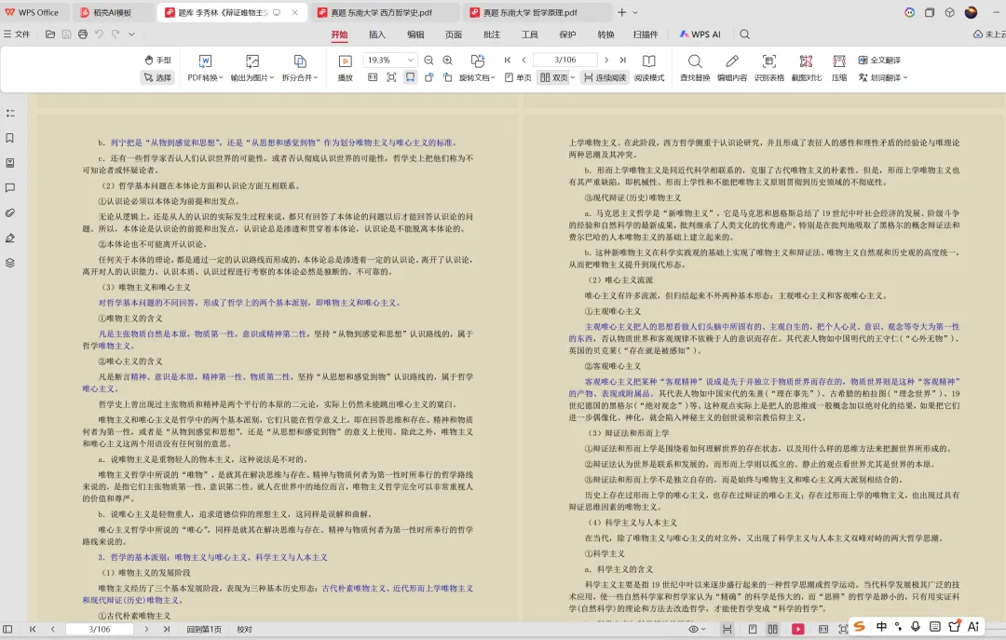Switch to 编辑 ribbon tab
The width and height of the screenshot is (1006, 640).
pos(415,34)
